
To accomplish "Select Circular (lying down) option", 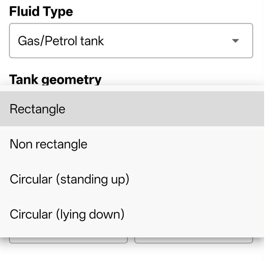I will (x=132, y=214).
